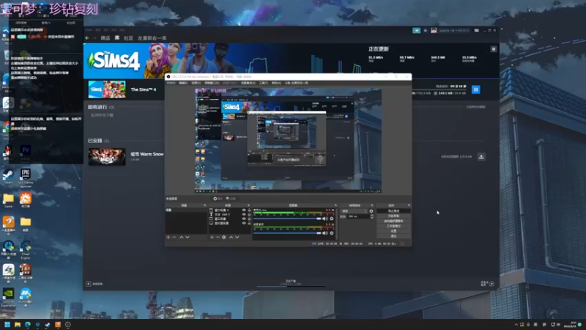Open gear settings for 桌面音频 mixer channel
This screenshot has height=330, width=586.
pyautogui.click(x=332, y=233)
